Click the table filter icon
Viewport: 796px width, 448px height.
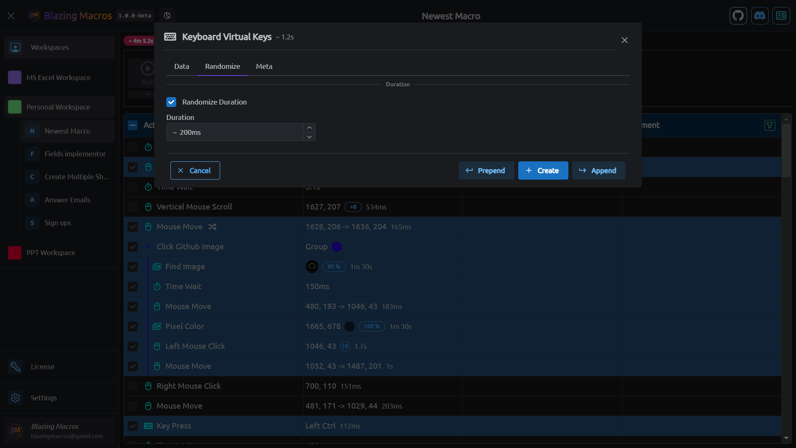tap(770, 125)
